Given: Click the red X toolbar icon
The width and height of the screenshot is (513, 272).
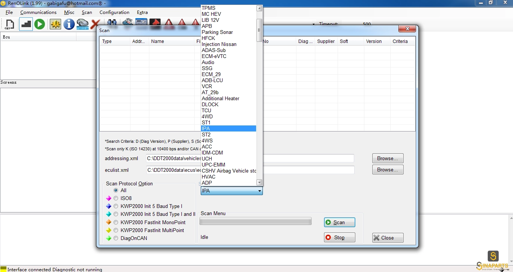Looking at the screenshot, I should (95, 24).
